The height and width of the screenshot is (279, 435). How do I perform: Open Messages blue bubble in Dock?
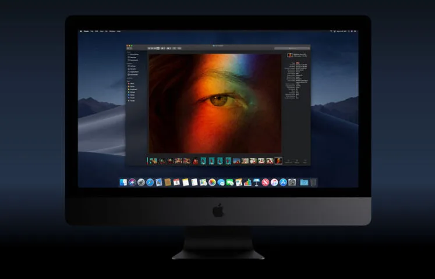pos(221,183)
